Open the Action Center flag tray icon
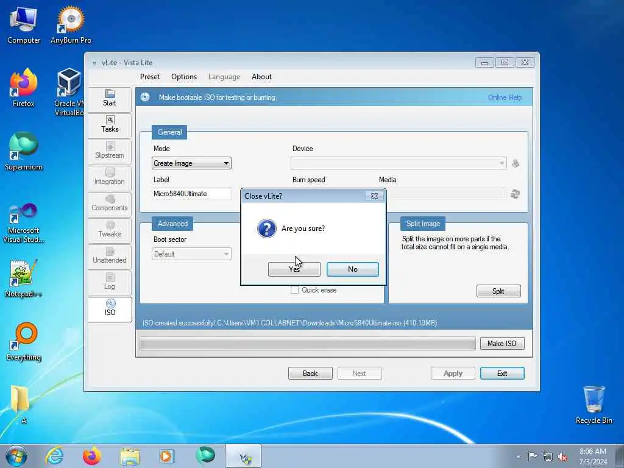This screenshot has height=468, width=624. click(x=532, y=456)
